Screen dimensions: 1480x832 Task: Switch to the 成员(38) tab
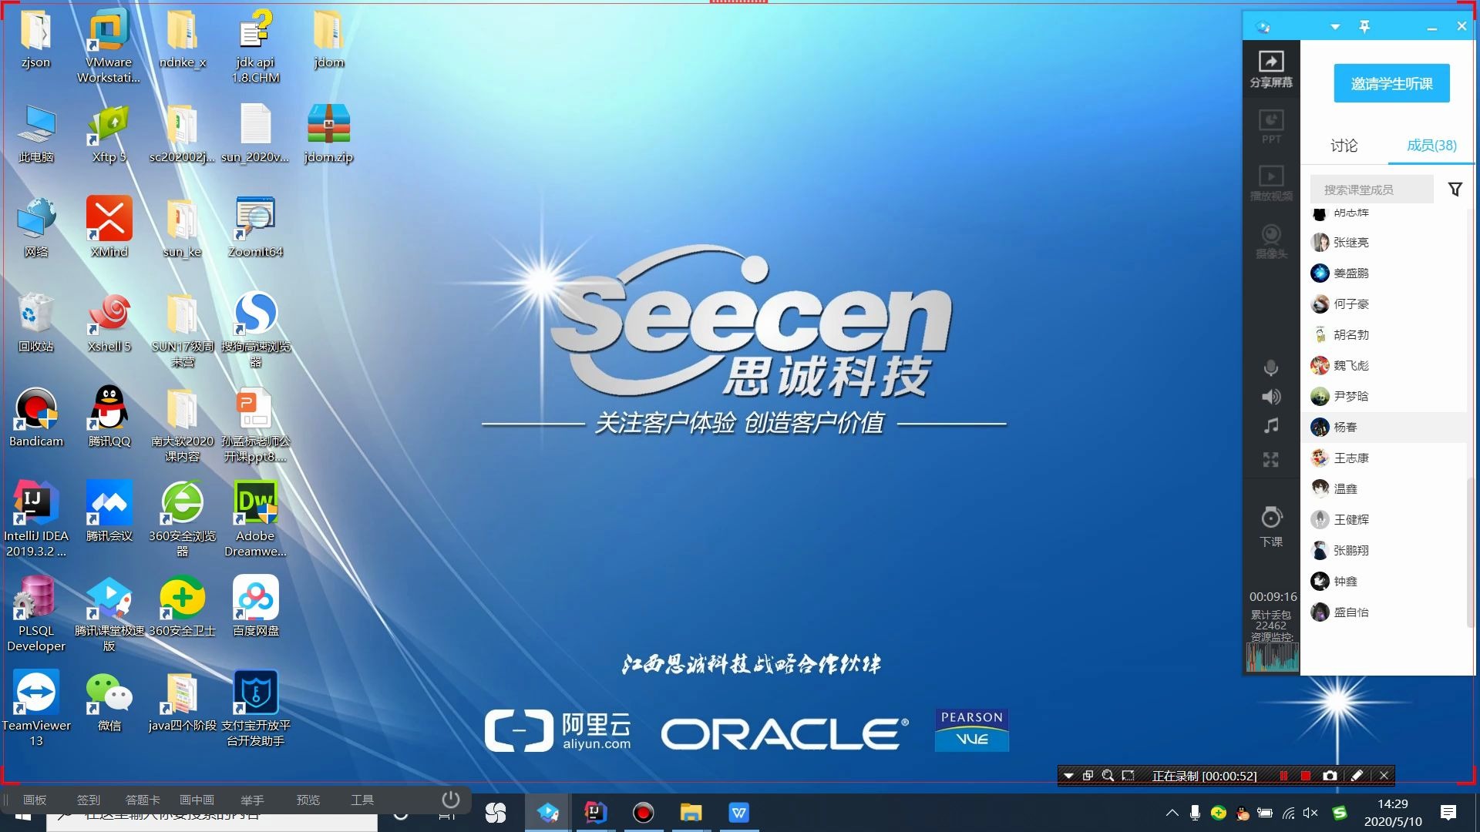point(1431,146)
